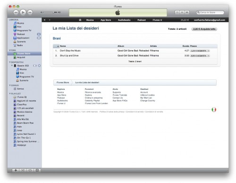This screenshot has width=236, height=183.
Task: Click the Play button in toolbar
Action: click(x=23, y=12)
